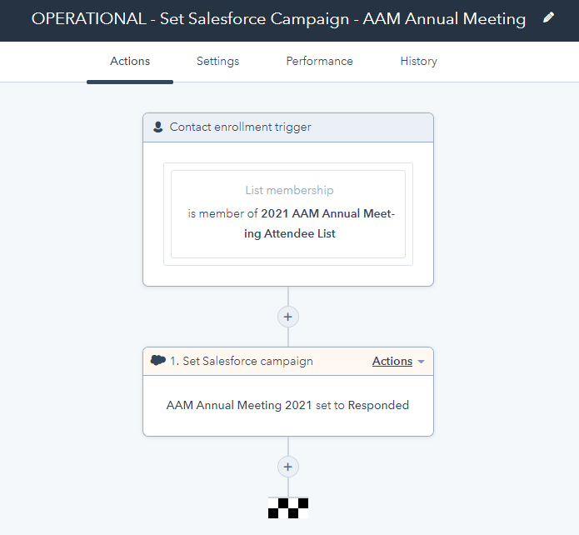
Task: Click the pencil icon to rename workflow
Action: 548,17
